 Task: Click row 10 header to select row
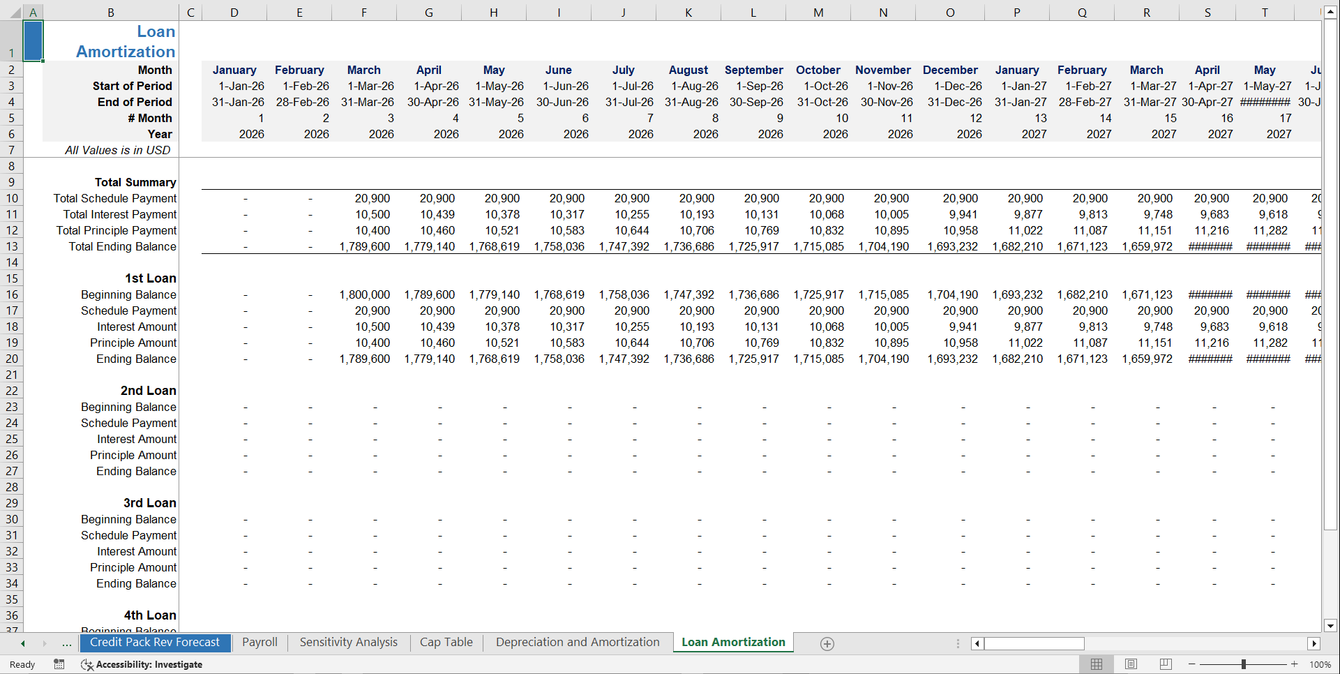pyautogui.click(x=11, y=198)
